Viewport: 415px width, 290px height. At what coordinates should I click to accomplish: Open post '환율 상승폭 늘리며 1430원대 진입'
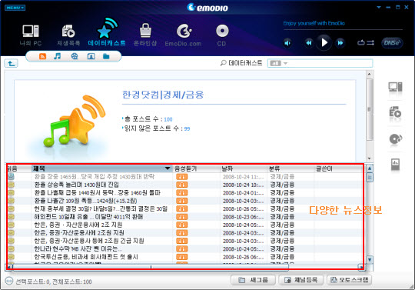pyautogui.click(x=77, y=185)
